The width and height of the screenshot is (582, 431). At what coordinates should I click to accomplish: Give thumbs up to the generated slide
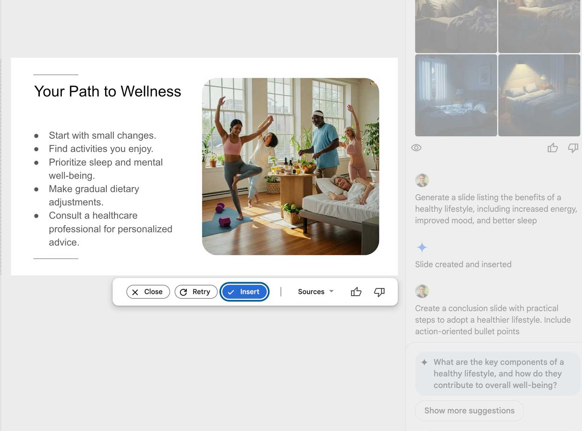coord(356,292)
